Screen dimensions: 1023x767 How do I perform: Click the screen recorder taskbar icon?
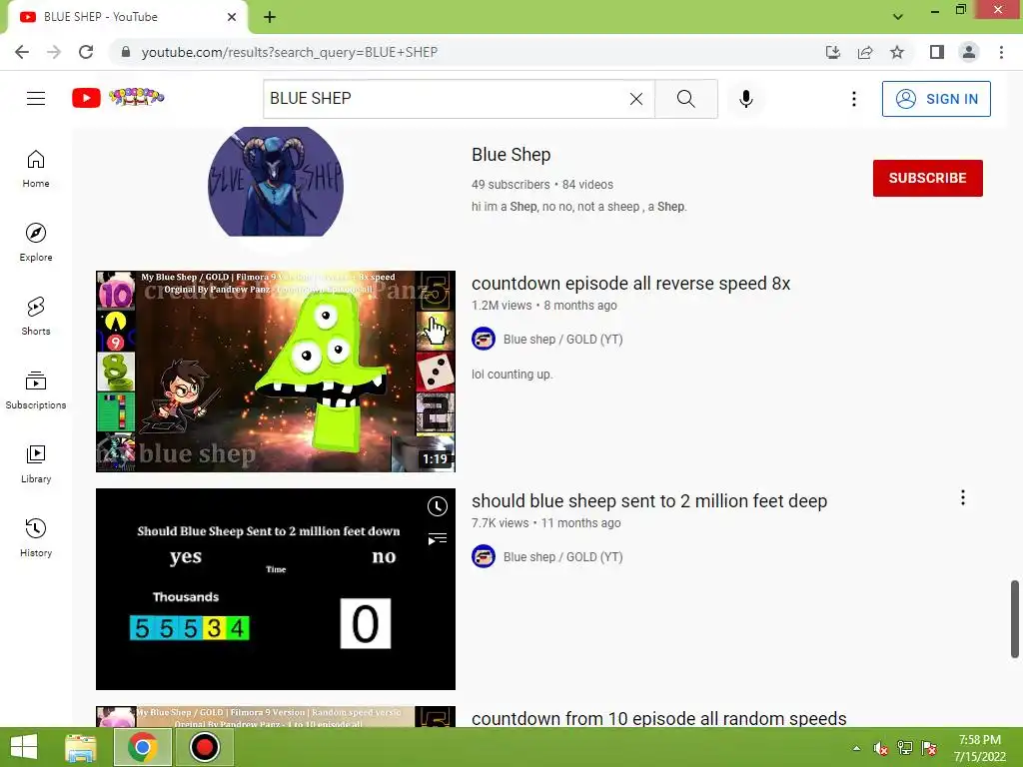click(204, 747)
